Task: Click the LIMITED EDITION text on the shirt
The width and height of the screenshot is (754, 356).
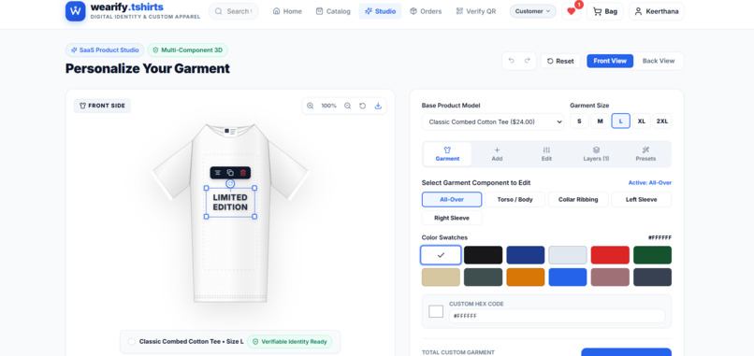Action: [x=230, y=202]
